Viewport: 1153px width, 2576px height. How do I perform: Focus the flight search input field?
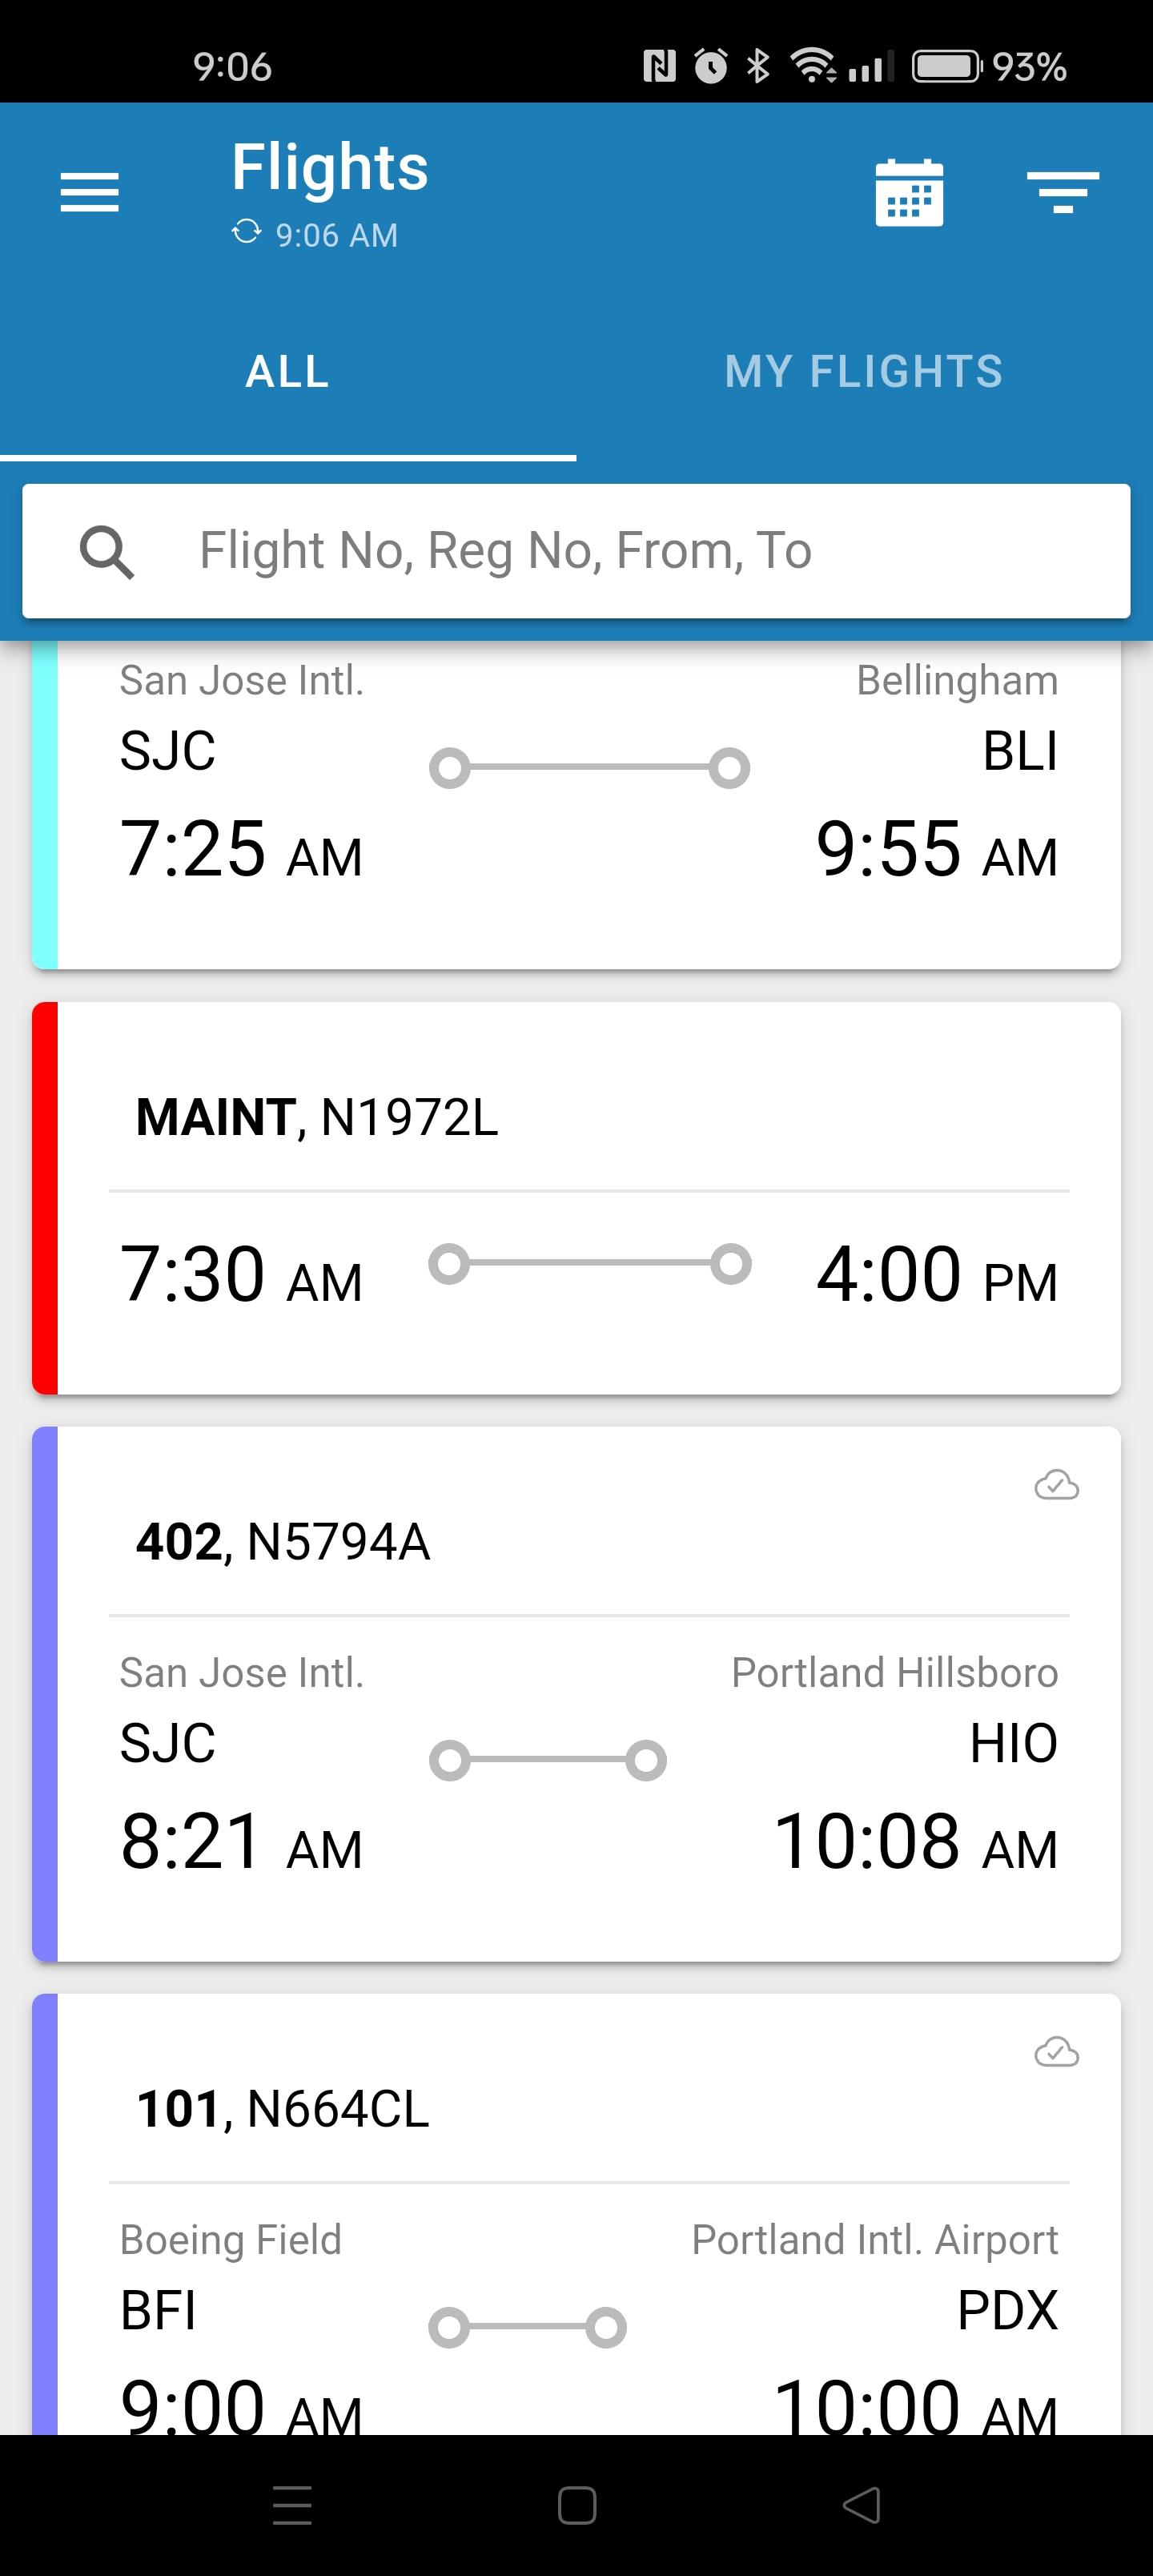coord(640,551)
